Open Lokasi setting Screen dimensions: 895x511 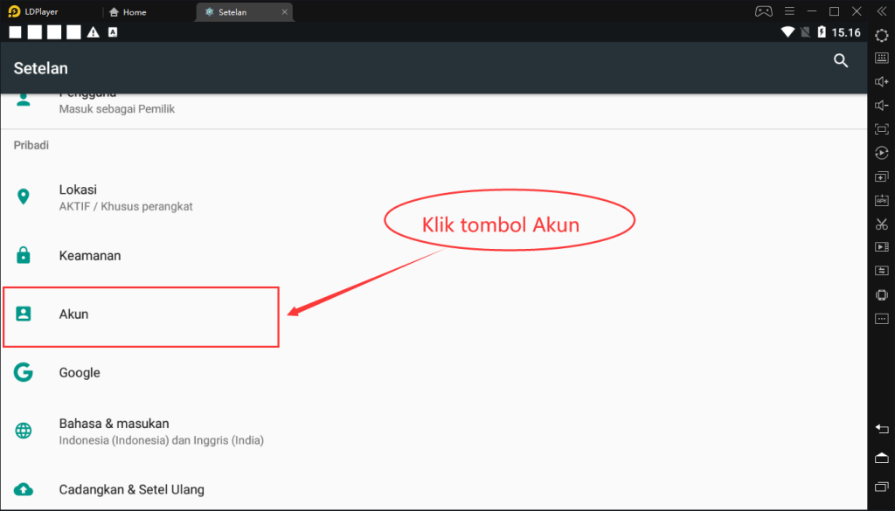click(x=434, y=197)
